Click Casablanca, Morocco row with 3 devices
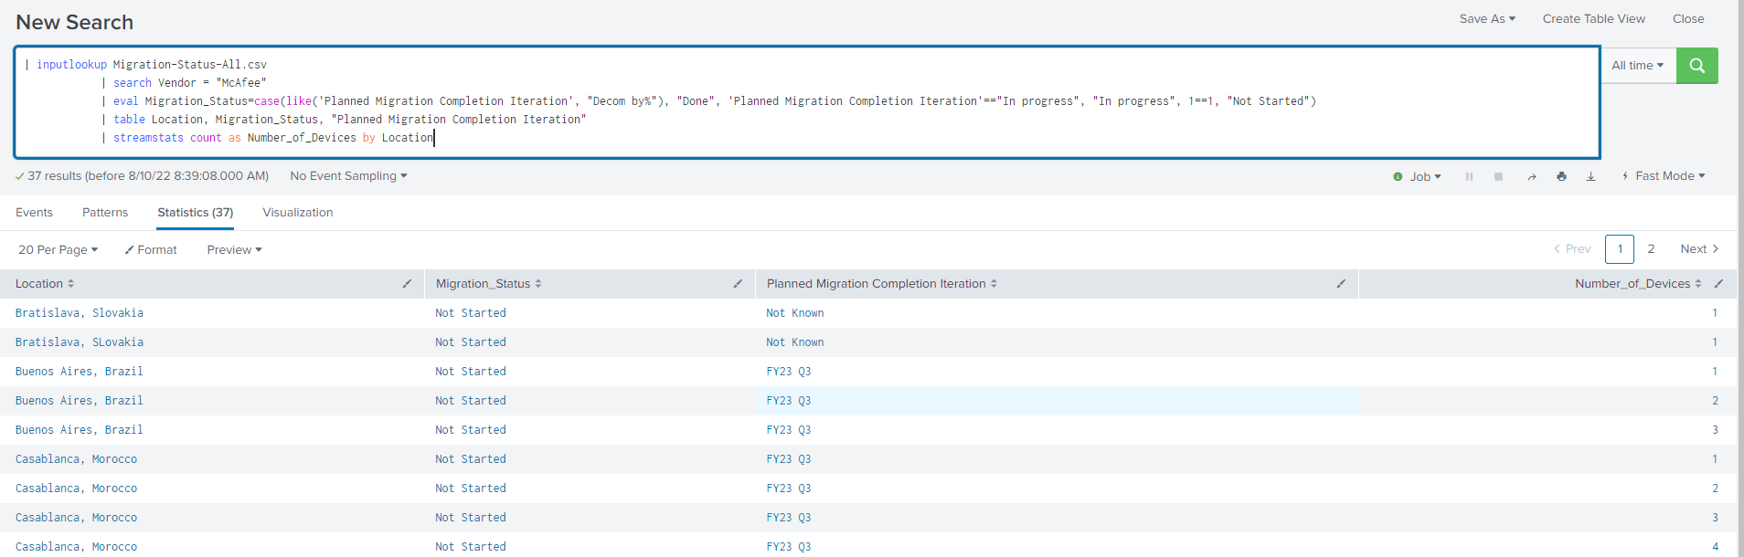1744x557 pixels. click(868, 518)
